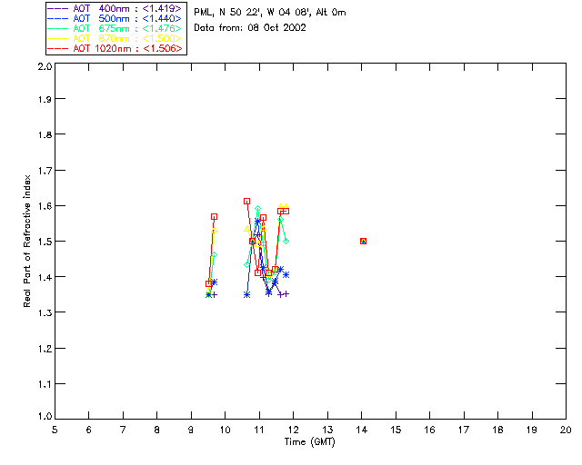
Task: Click the x-axis tick label 10
Action: click(225, 430)
